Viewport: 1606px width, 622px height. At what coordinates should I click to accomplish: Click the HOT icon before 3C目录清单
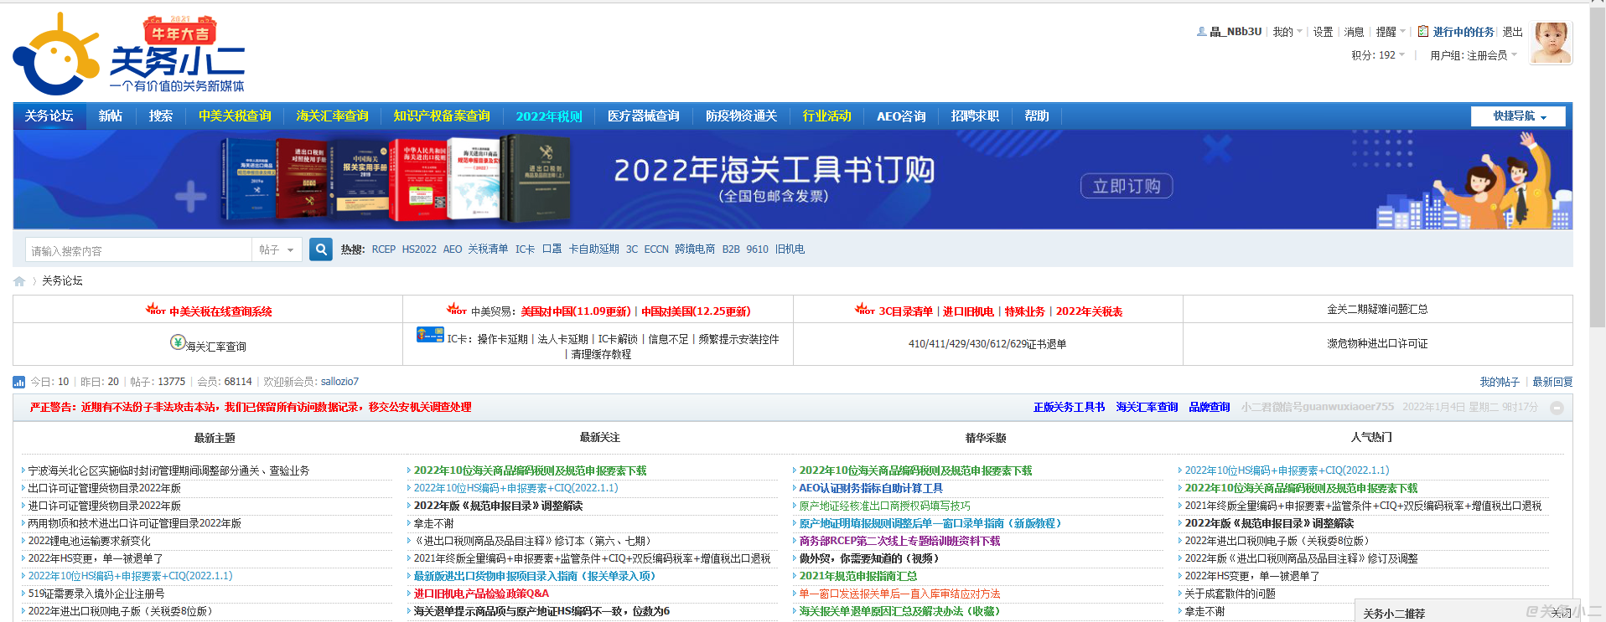(x=865, y=309)
